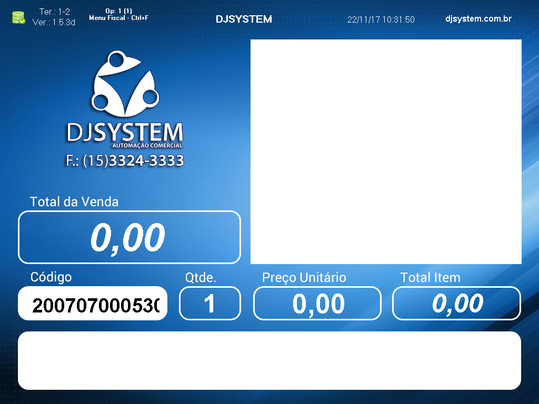Click the Automação Comercial tagline text
539x404 pixels.
coord(147,146)
